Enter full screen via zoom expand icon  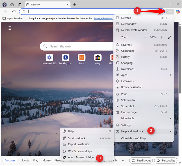(169, 37)
